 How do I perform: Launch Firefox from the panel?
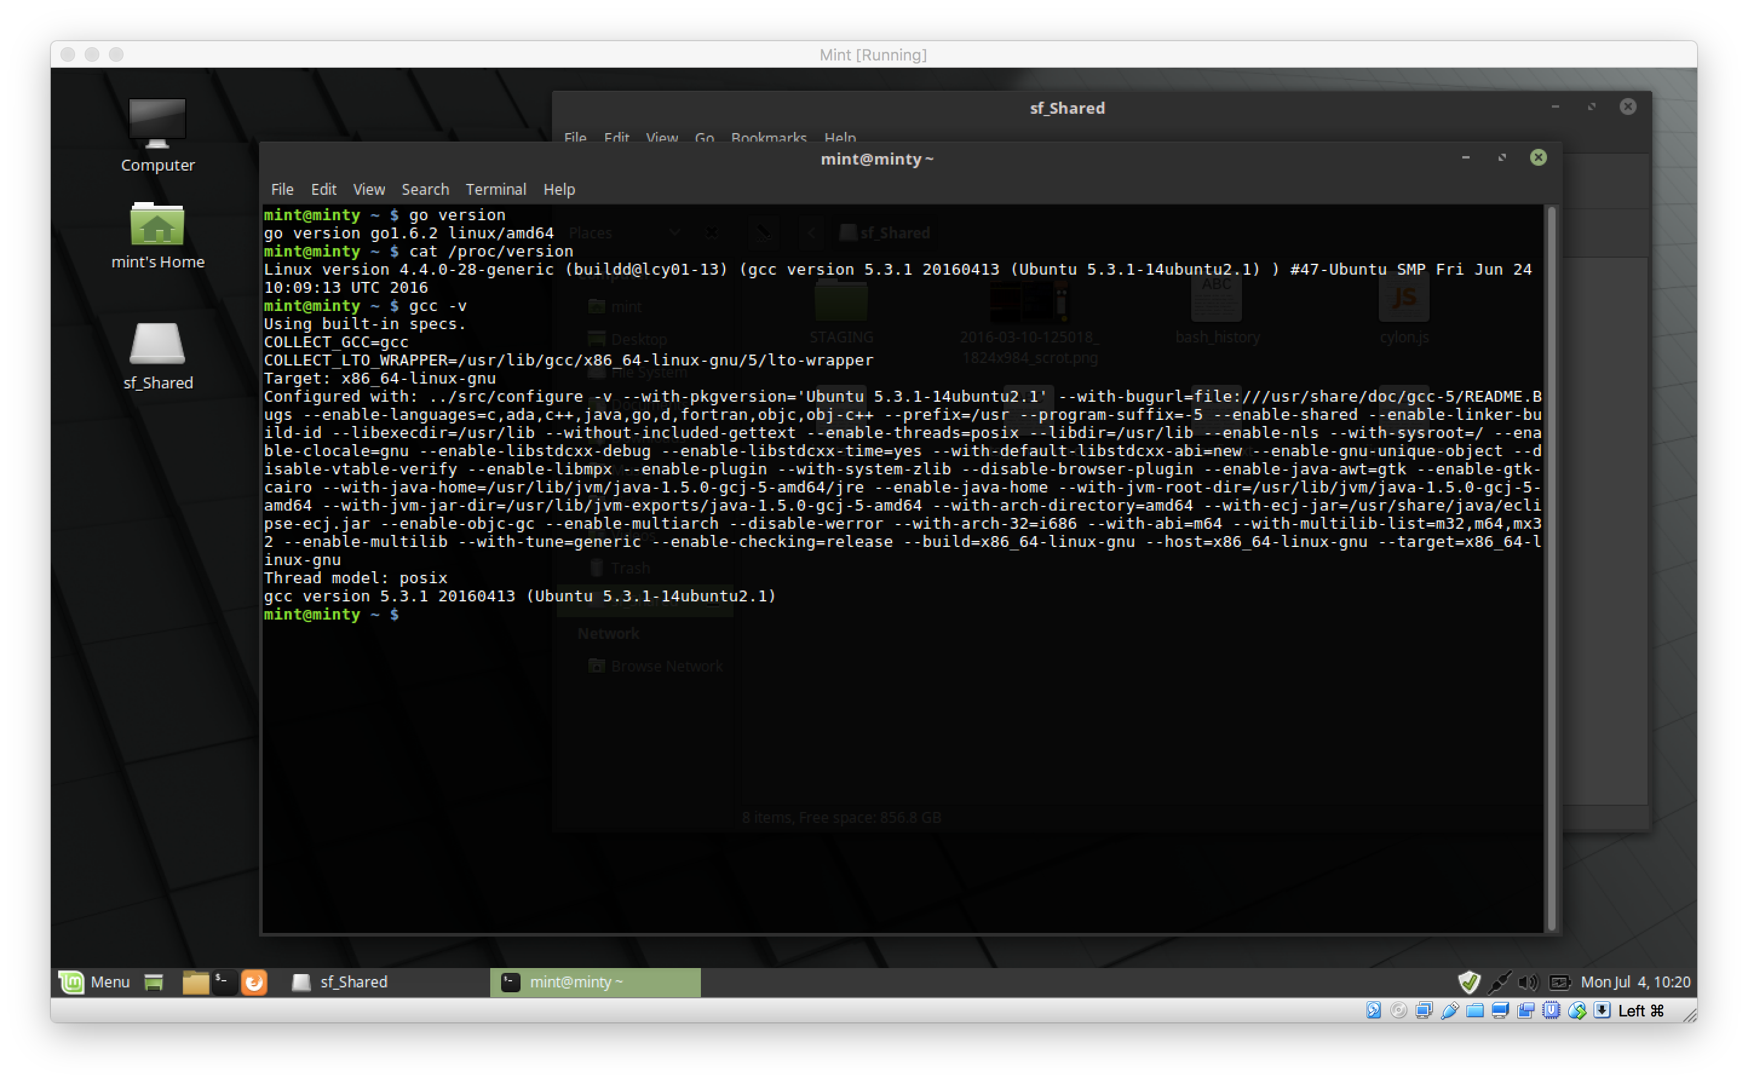[x=254, y=982]
